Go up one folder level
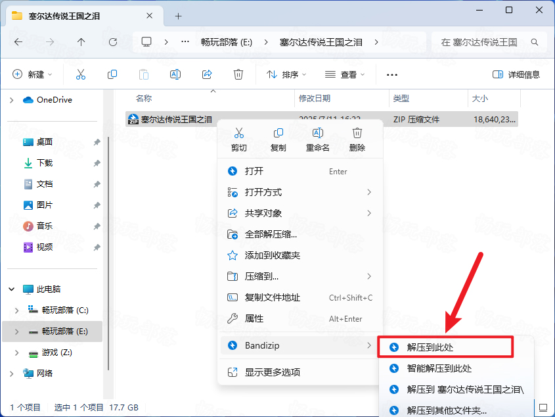Image resolution: width=555 pixels, height=417 pixels. click(x=81, y=42)
